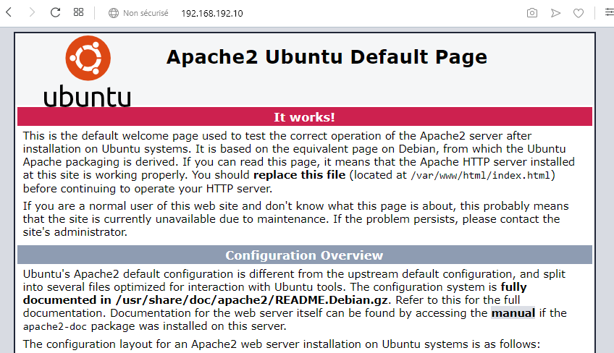This screenshot has width=614, height=353.
Task: Click the /usr/share/doc/apache2/README.Debian.gz text
Action: (x=251, y=300)
